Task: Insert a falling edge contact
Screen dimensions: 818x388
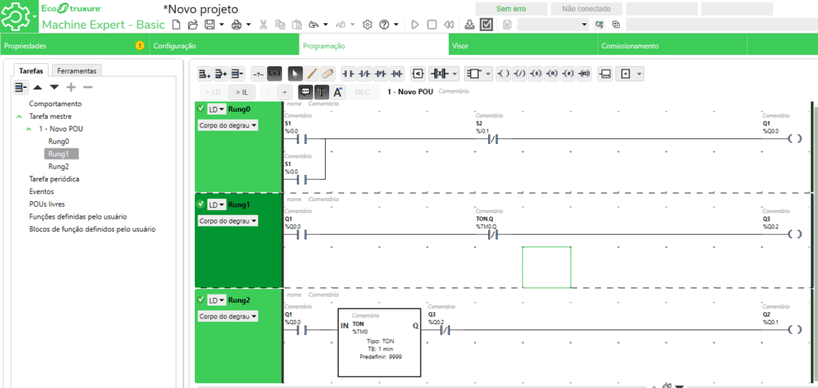Action: point(397,74)
